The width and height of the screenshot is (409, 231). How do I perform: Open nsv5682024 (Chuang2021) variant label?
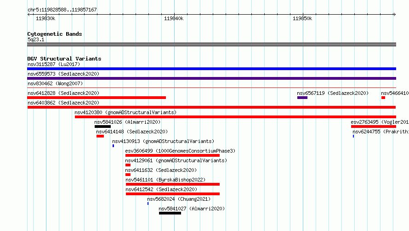pos(179,199)
